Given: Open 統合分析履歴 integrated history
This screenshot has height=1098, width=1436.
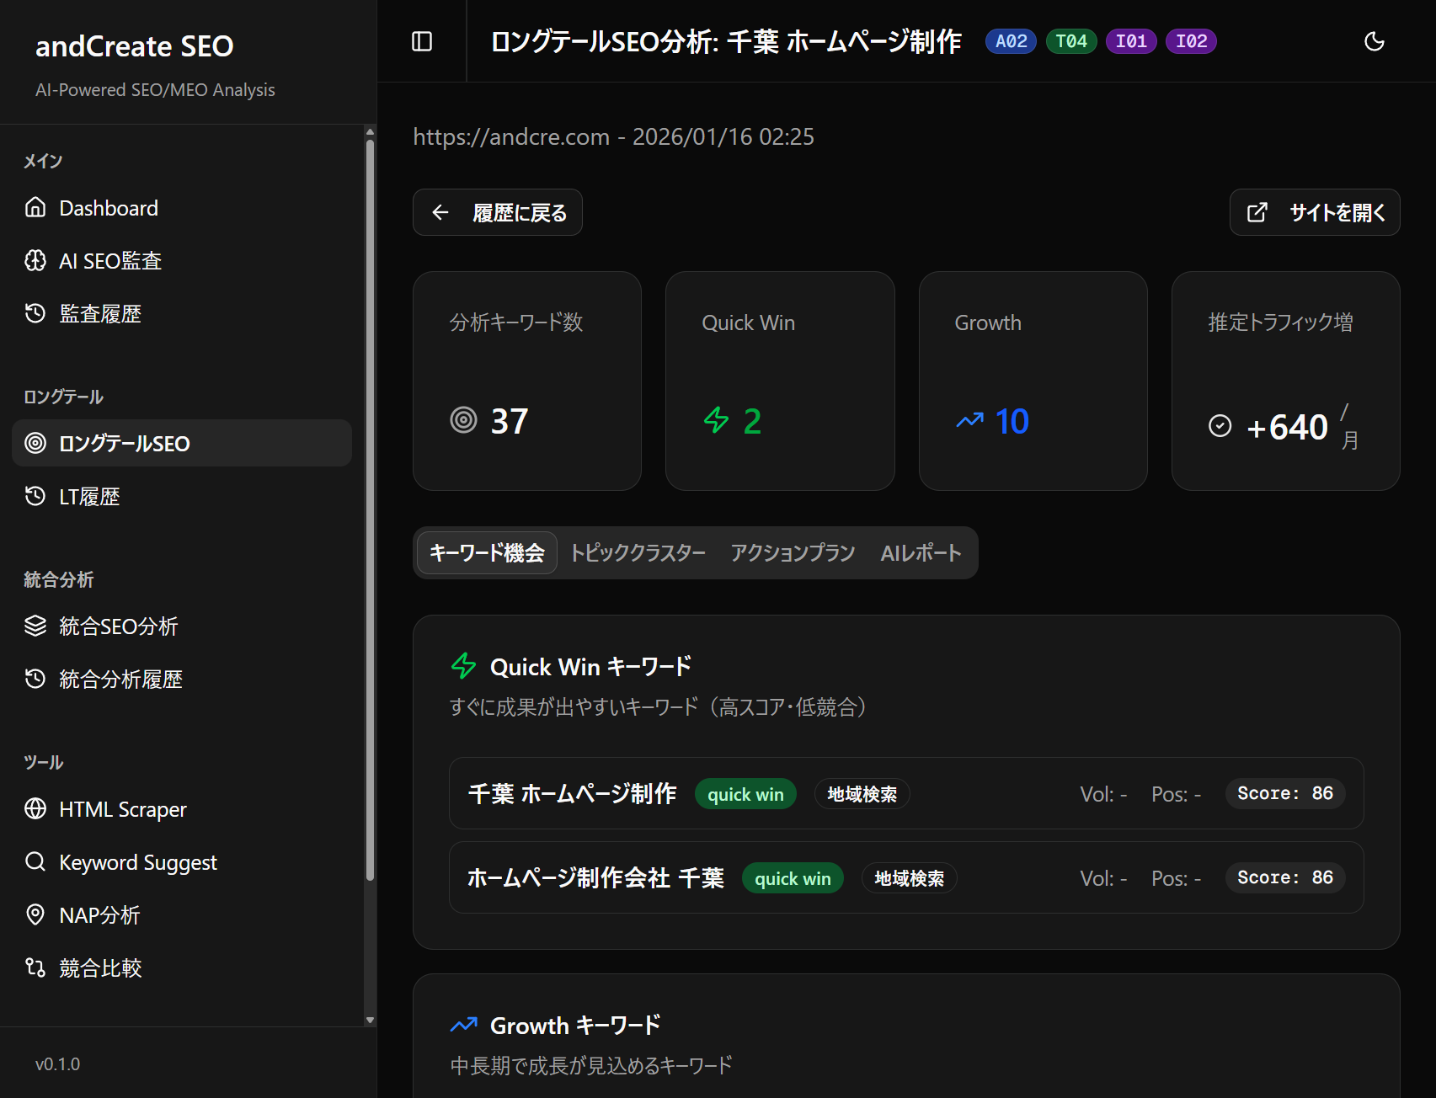Looking at the screenshot, I should [x=122, y=679].
